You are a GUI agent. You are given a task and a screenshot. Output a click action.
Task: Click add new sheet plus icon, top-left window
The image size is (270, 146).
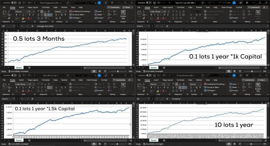pos(29,68)
